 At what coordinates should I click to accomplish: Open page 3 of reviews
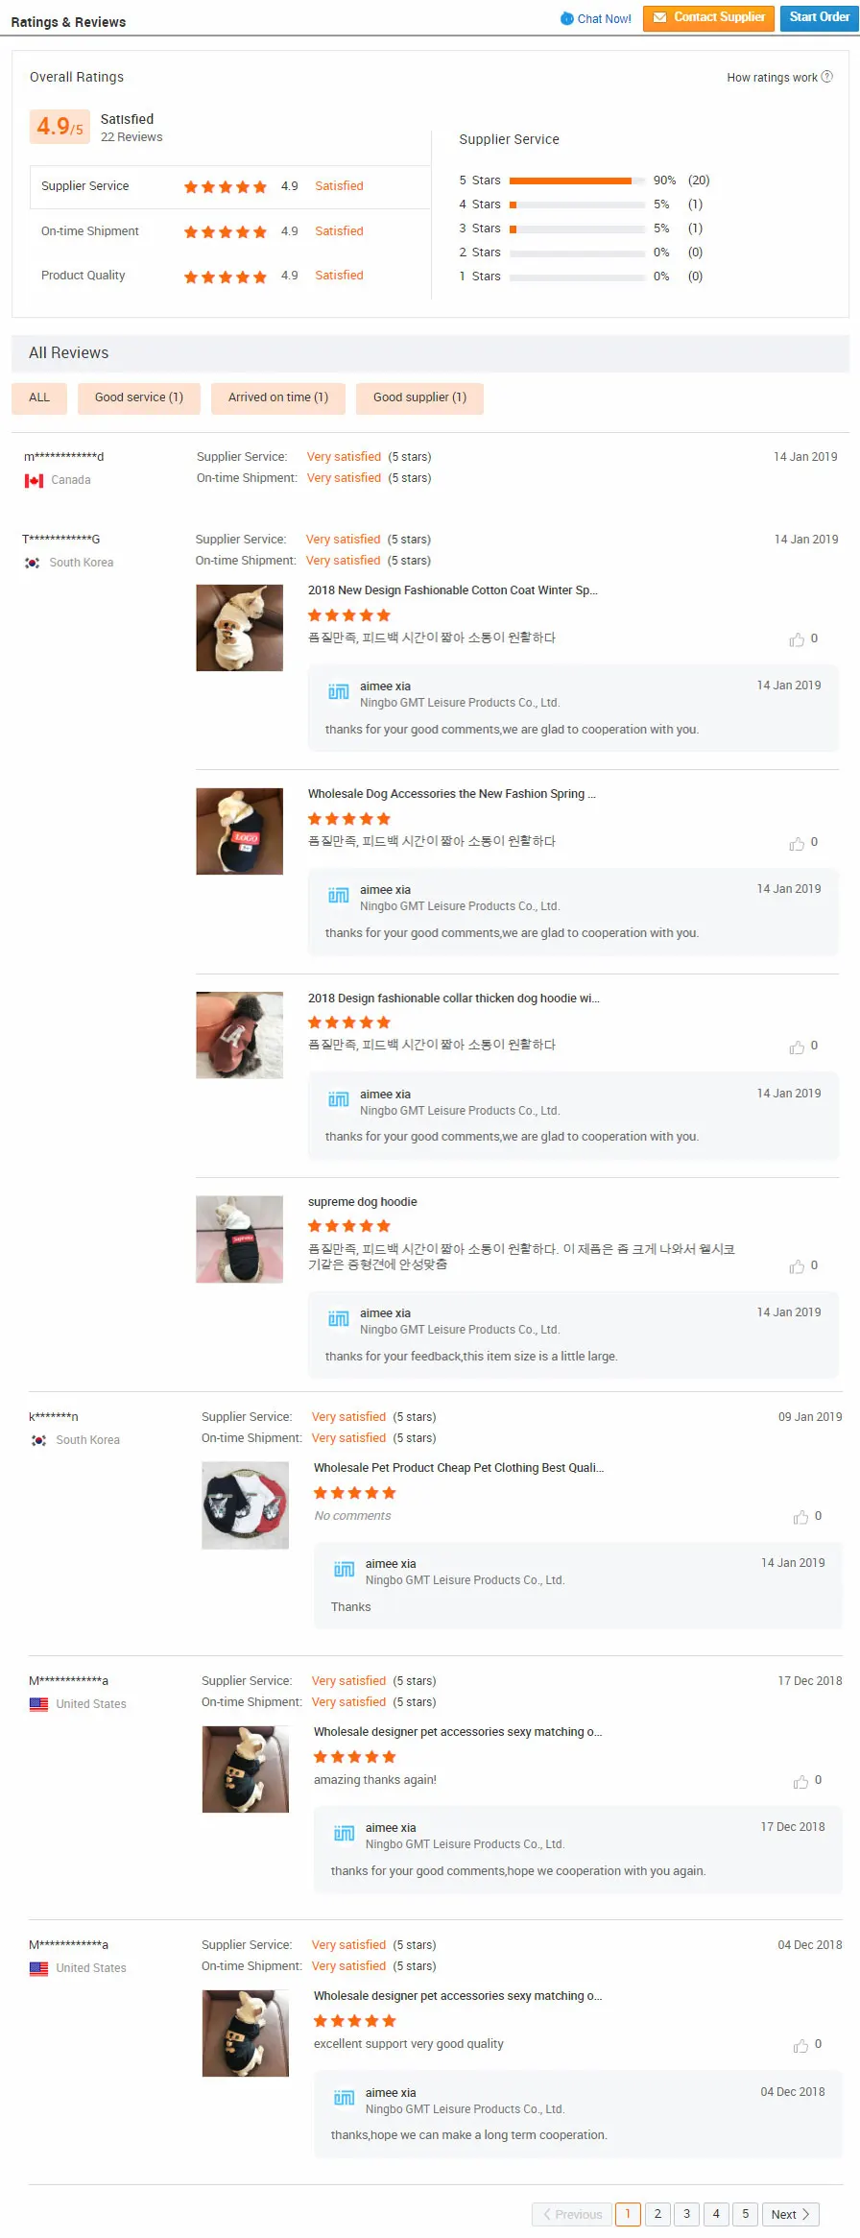(686, 2214)
